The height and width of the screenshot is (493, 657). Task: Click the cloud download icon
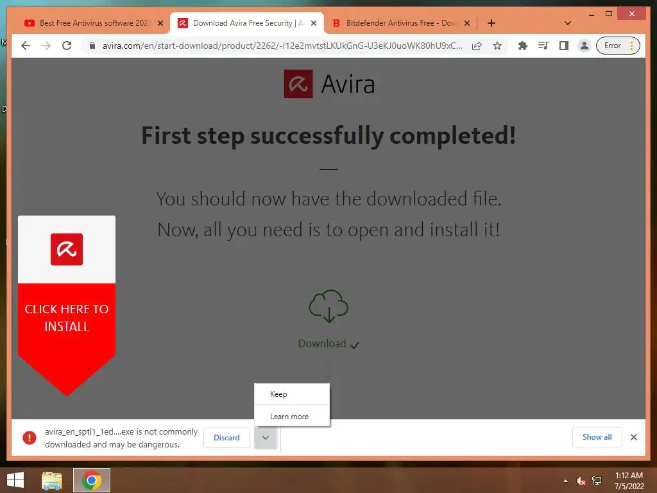point(328,306)
